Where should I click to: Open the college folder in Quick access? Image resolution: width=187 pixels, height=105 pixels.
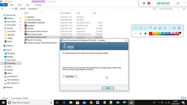coord(10,38)
